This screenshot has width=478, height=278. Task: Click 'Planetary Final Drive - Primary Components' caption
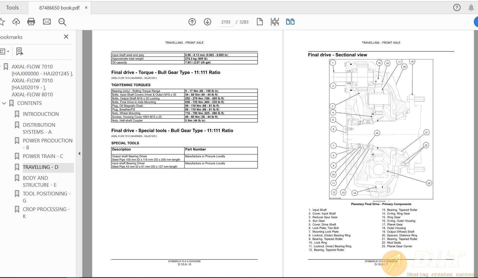point(381,204)
